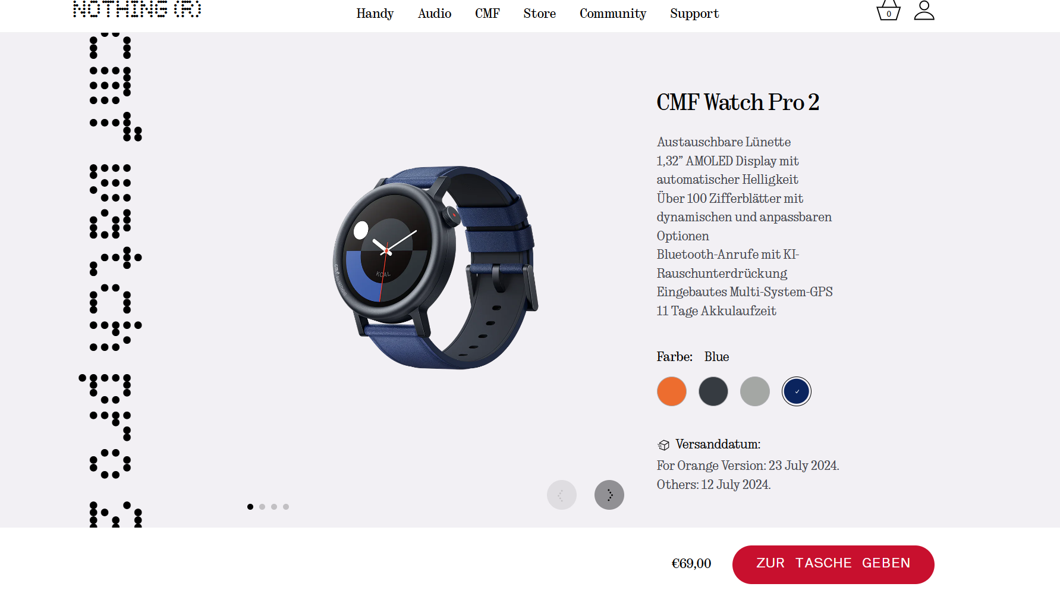Select the Blue color swatch
This screenshot has height=596, width=1060.
(797, 391)
